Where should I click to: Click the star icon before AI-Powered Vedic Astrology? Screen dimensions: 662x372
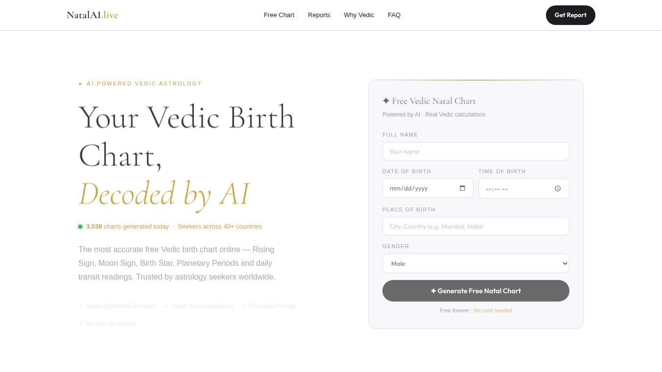click(x=80, y=84)
